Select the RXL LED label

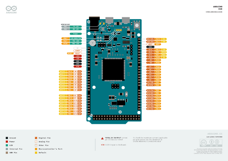tap(76, 44)
